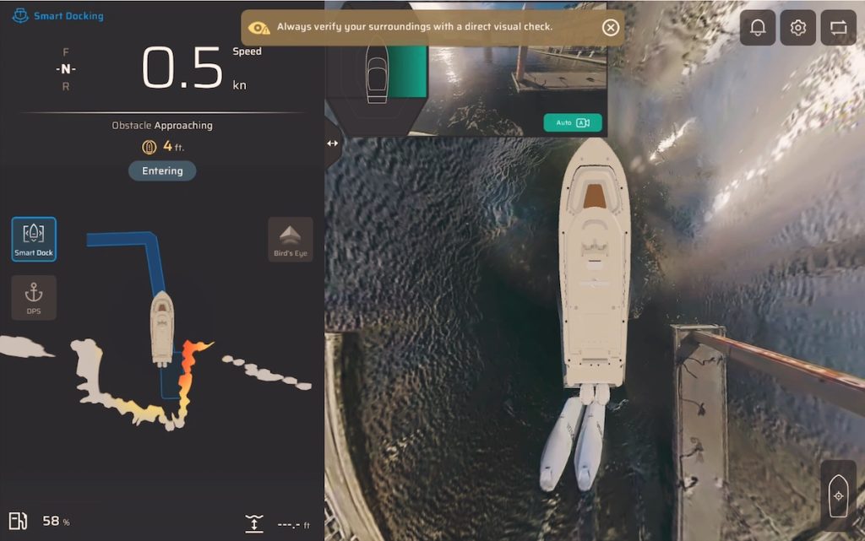Click the screen mirroring icon top right
Image resolution: width=865 pixels, height=541 pixels.
click(838, 27)
